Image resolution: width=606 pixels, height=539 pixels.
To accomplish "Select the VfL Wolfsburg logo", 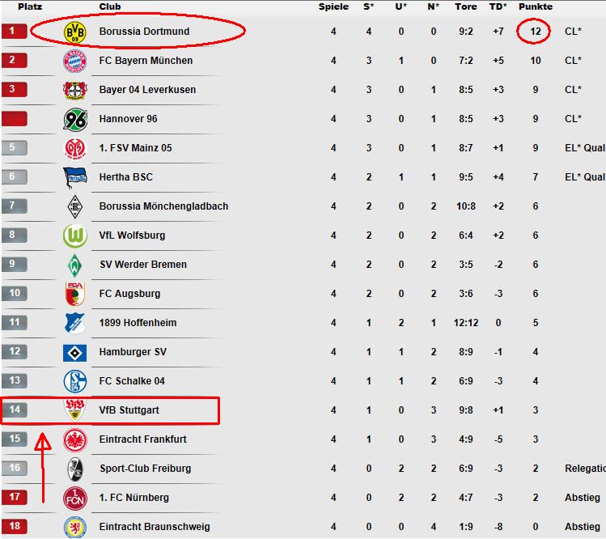I will tap(74, 236).
